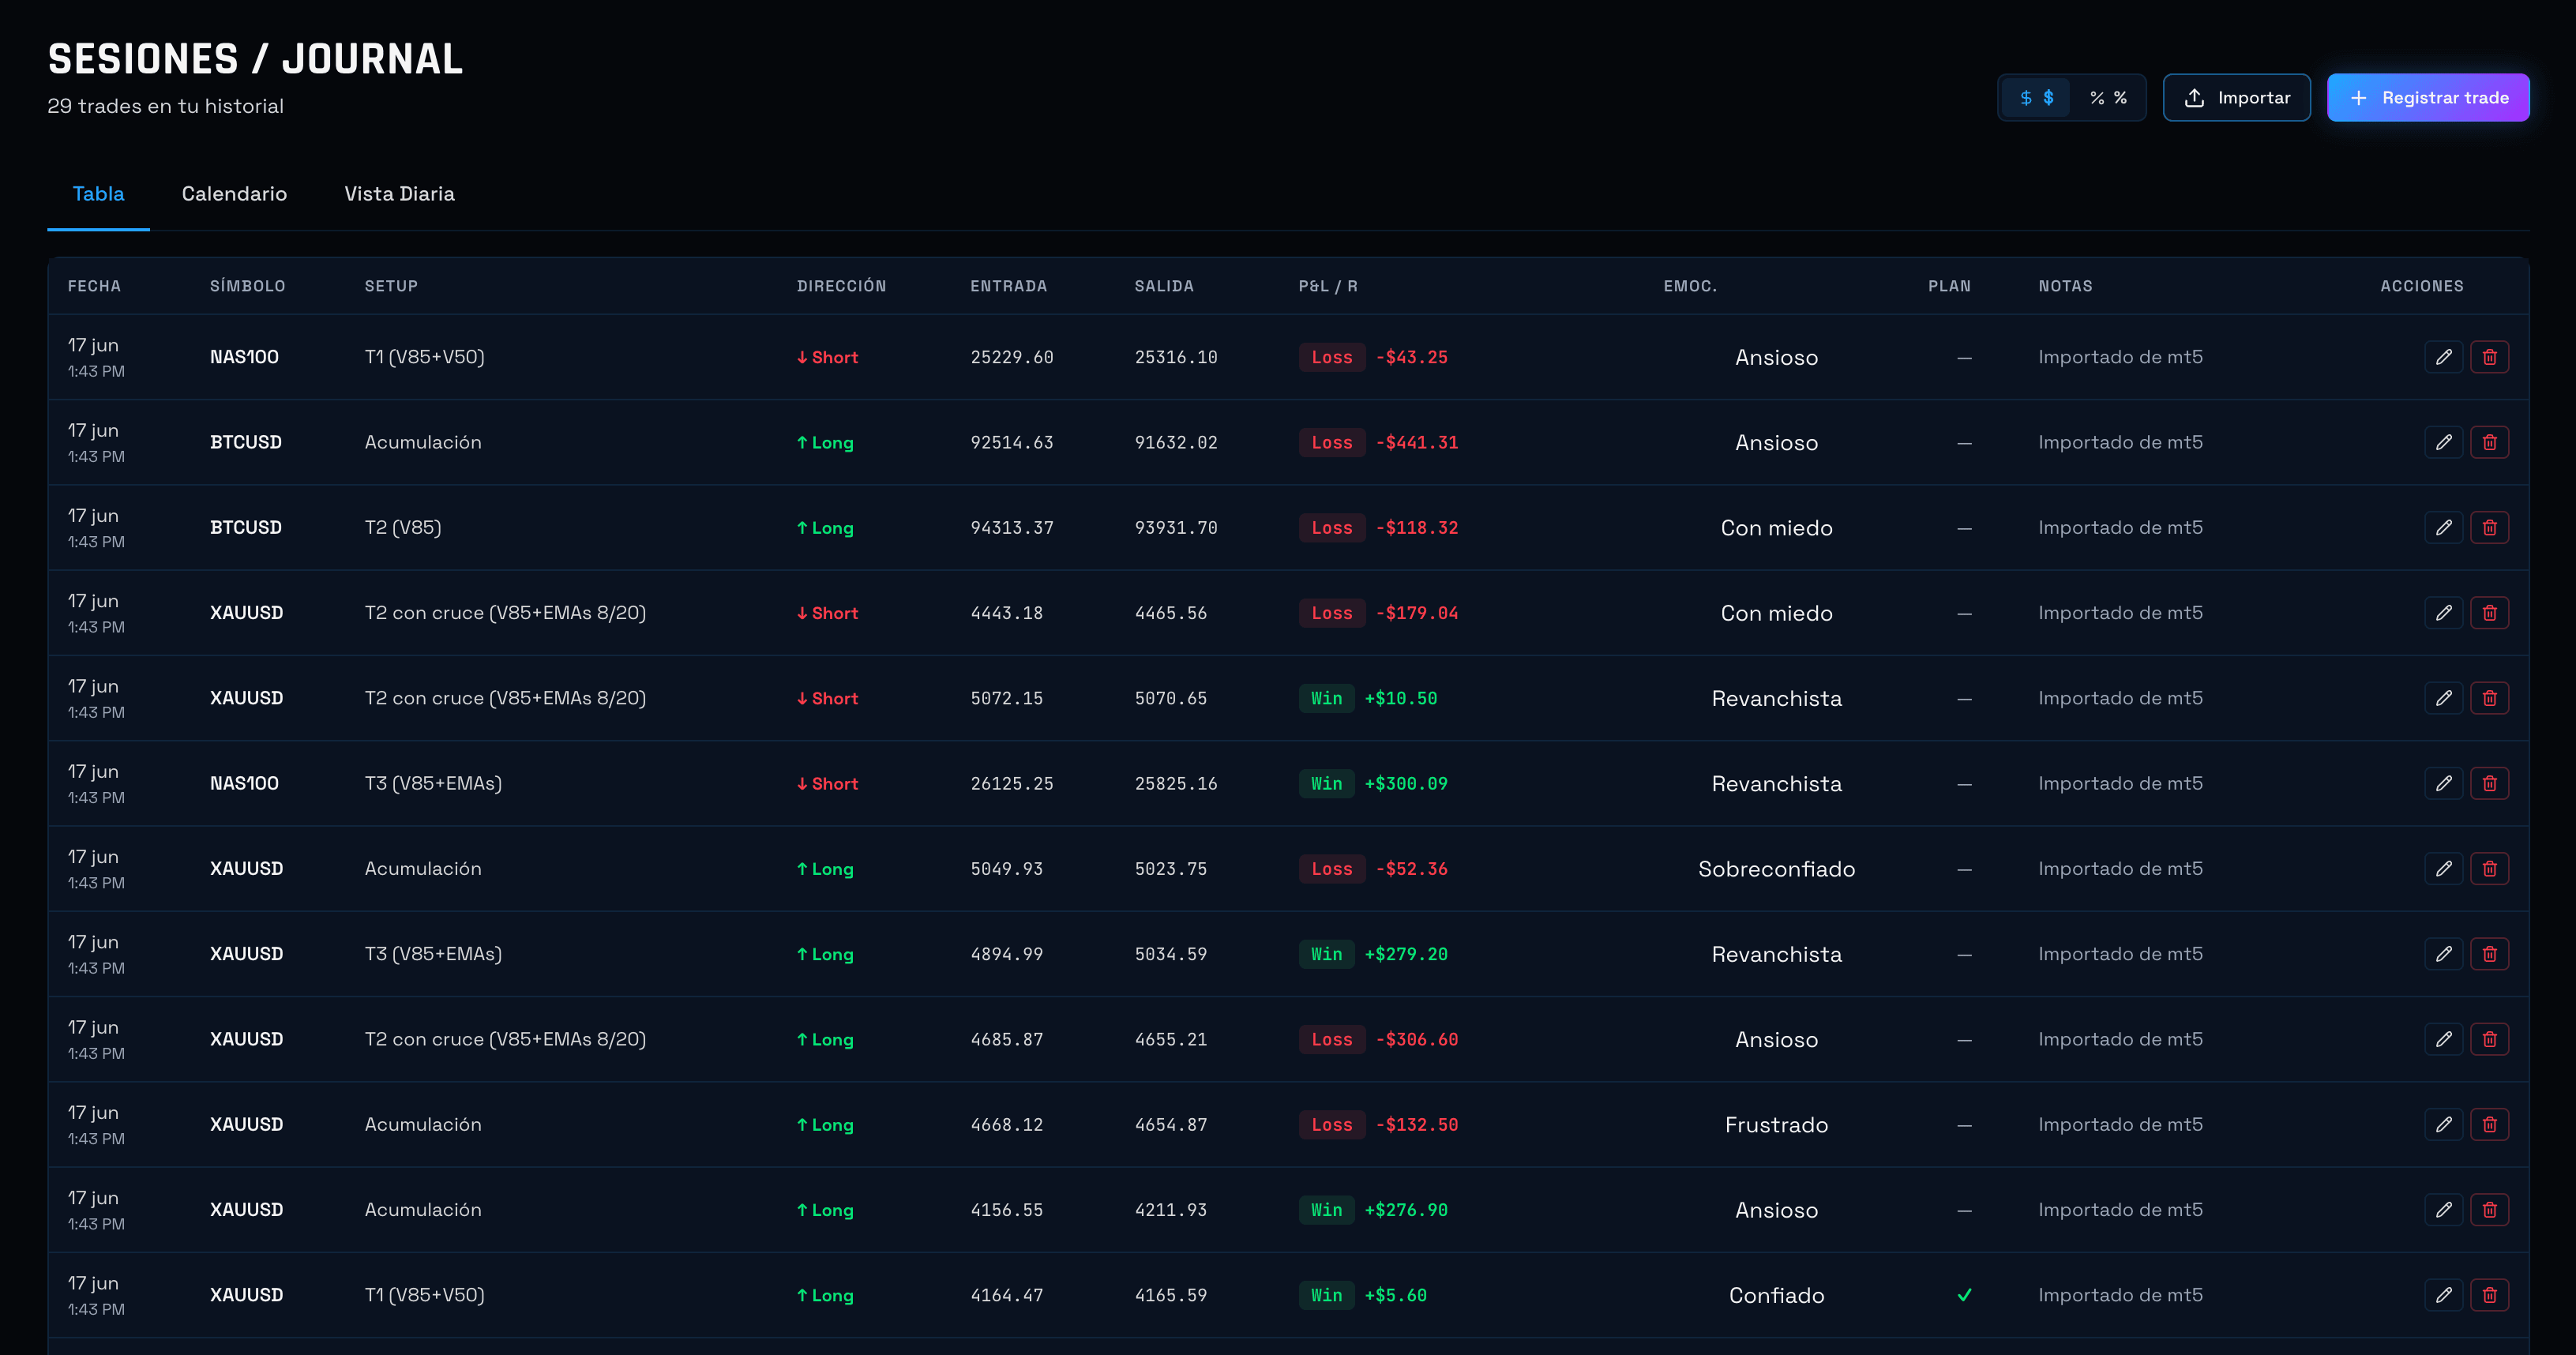The image size is (2576, 1355).
Task: Click exit price 5034.59
Action: pos(1170,954)
